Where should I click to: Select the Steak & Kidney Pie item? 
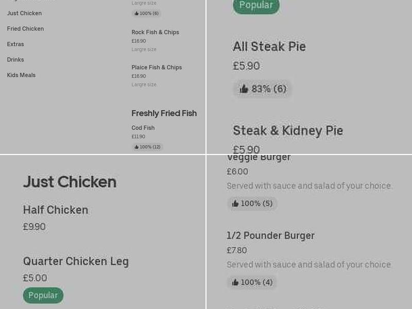[287, 130]
